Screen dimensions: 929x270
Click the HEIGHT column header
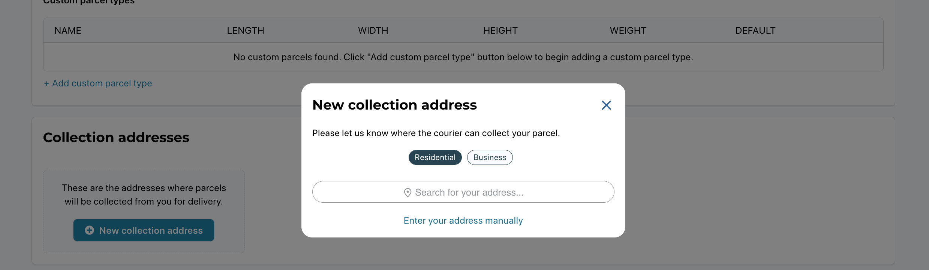pyautogui.click(x=500, y=31)
